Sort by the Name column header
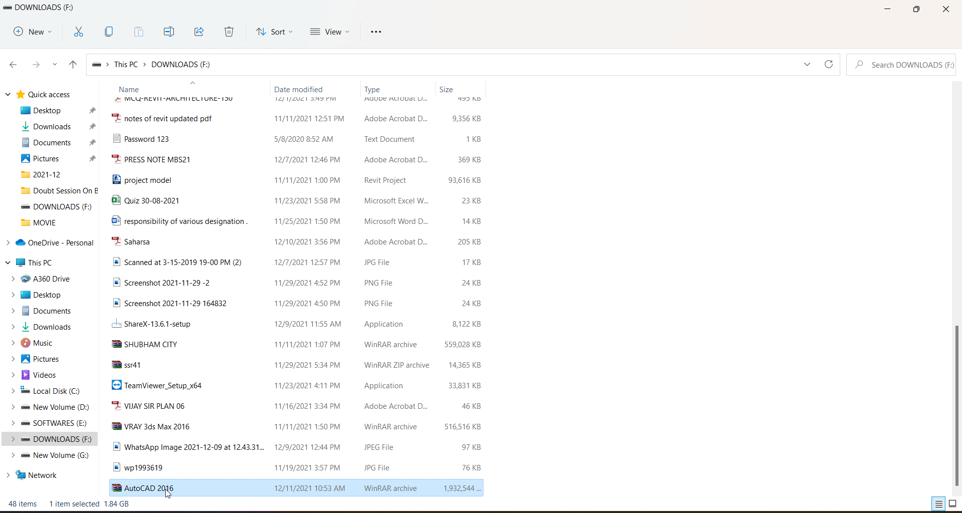The image size is (962, 513). pos(129,90)
